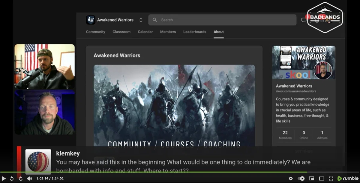Skip forward with the forward-skip icon
This screenshot has height=183, width=360.
point(20,179)
